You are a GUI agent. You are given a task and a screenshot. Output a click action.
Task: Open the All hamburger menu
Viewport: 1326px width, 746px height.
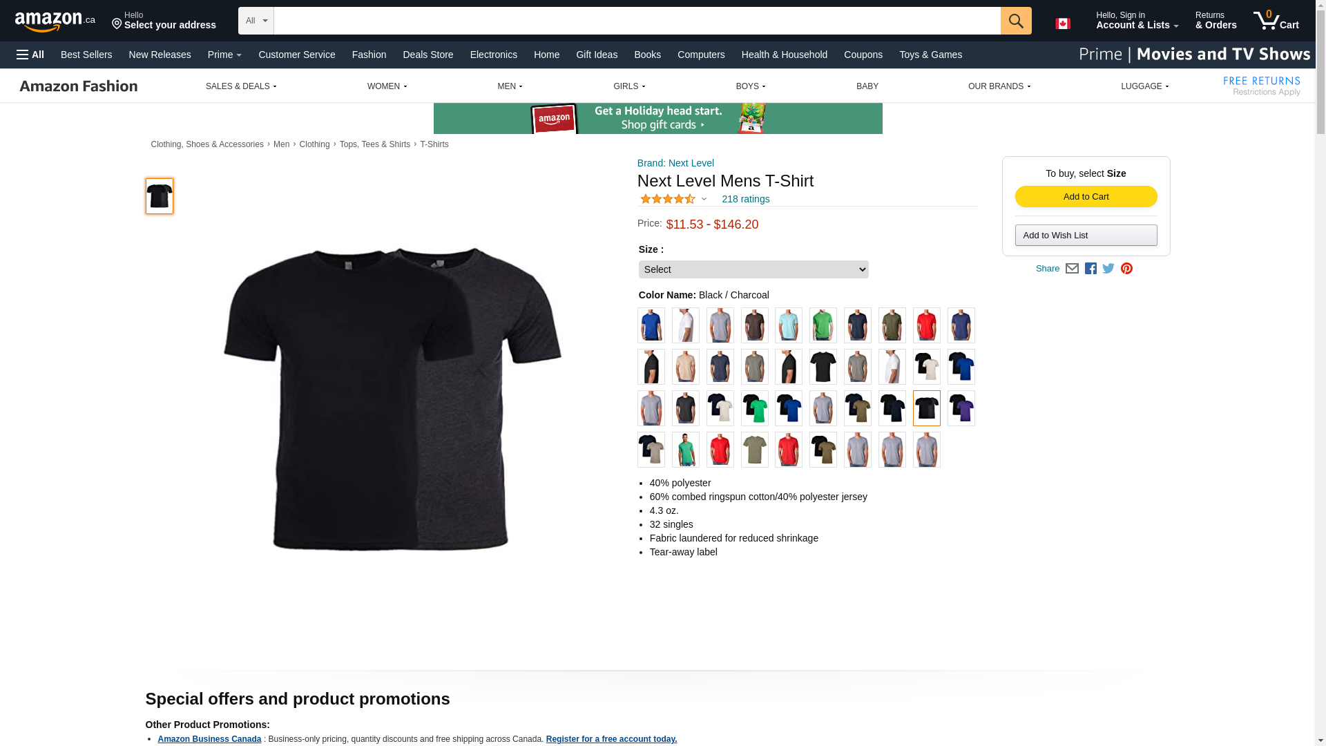[30, 55]
